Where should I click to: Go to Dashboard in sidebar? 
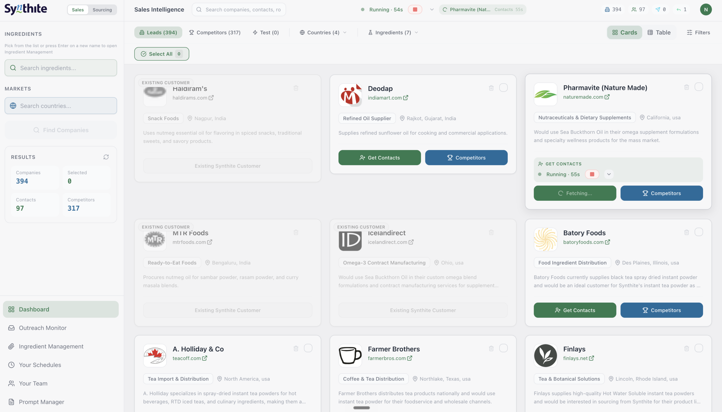point(61,309)
